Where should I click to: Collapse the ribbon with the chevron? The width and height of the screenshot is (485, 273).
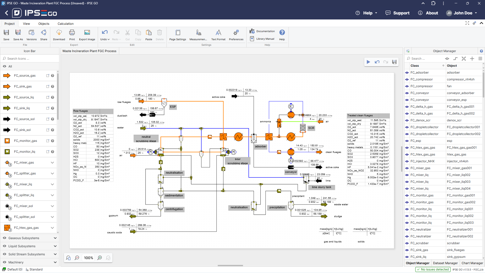481,23
